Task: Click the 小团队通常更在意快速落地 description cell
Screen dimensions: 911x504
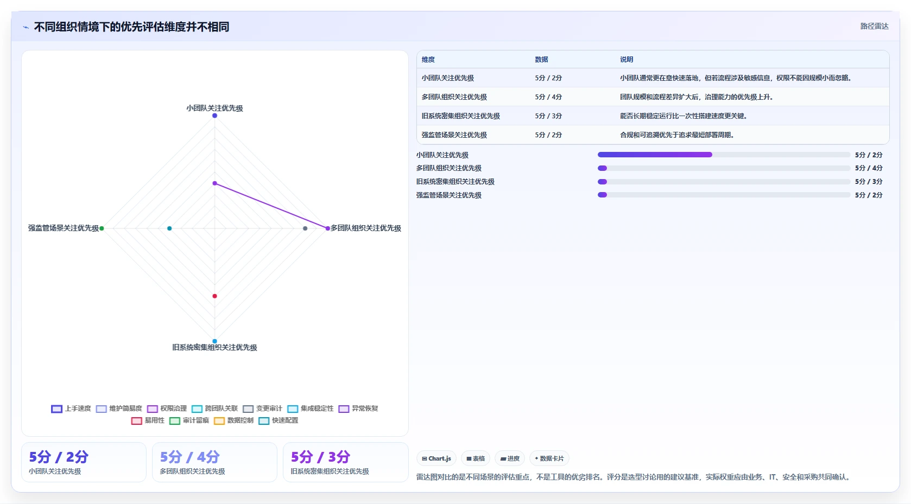Action: coord(736,78)
